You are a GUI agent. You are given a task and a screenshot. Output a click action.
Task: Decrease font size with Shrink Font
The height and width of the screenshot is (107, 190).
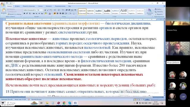point(48,10)
